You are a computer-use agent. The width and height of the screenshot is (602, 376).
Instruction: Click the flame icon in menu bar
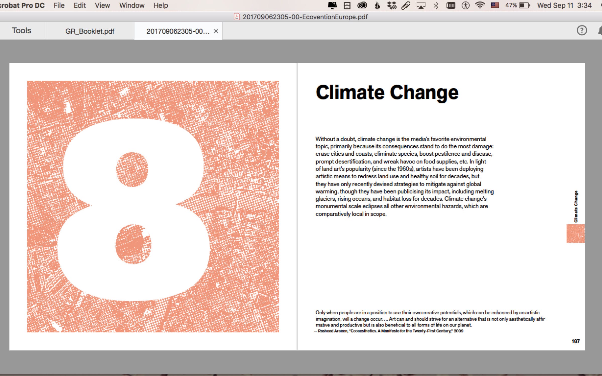click(x=377, y=5)
